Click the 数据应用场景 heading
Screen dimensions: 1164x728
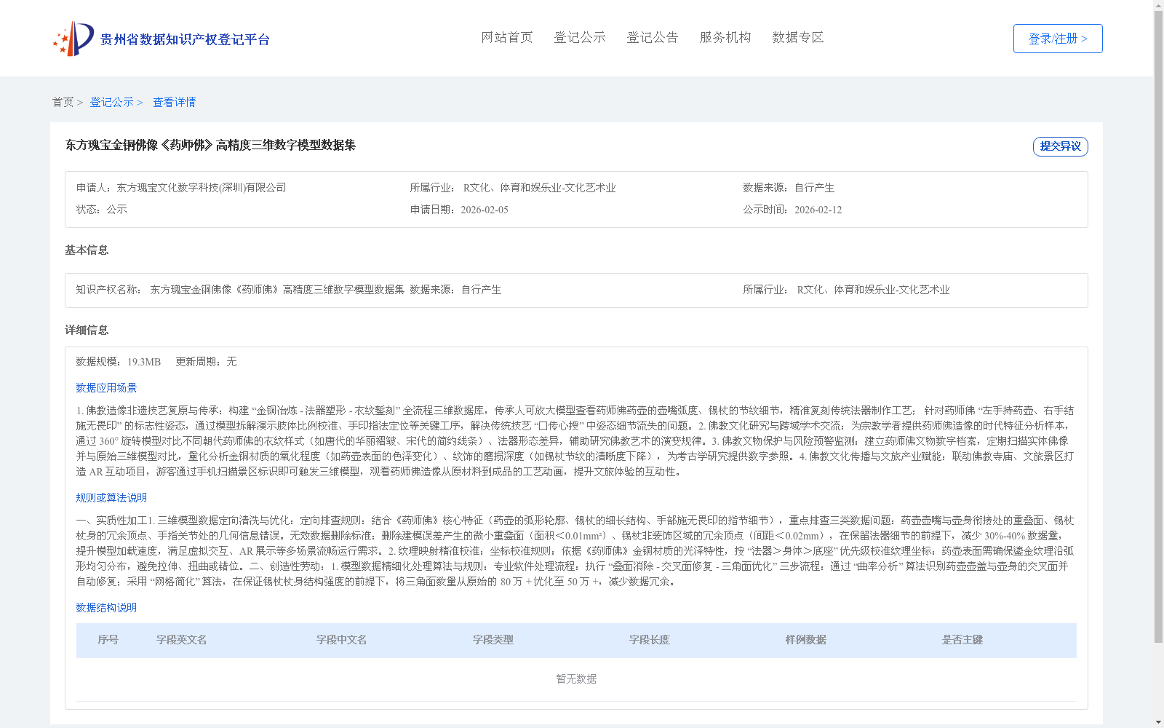point(106,388)
